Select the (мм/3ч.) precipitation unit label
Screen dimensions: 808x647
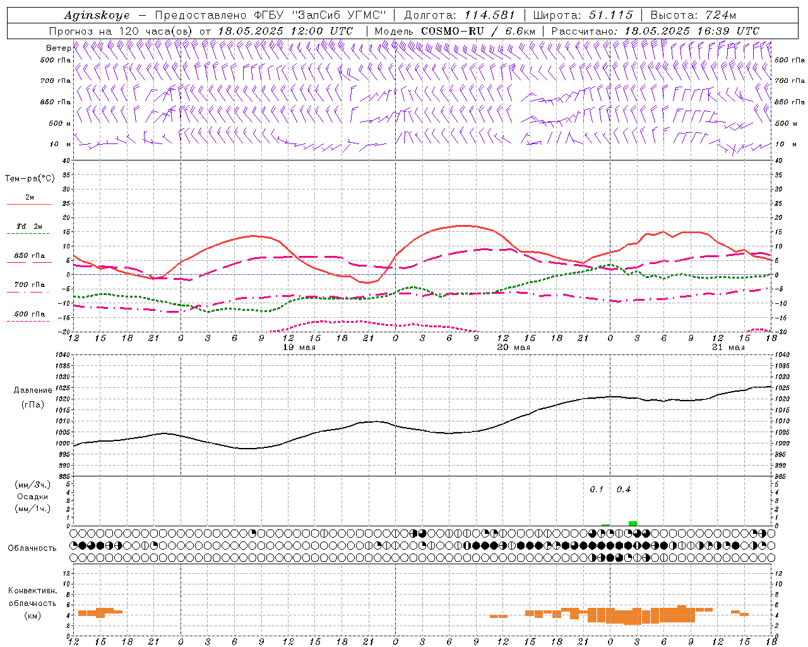33,485
